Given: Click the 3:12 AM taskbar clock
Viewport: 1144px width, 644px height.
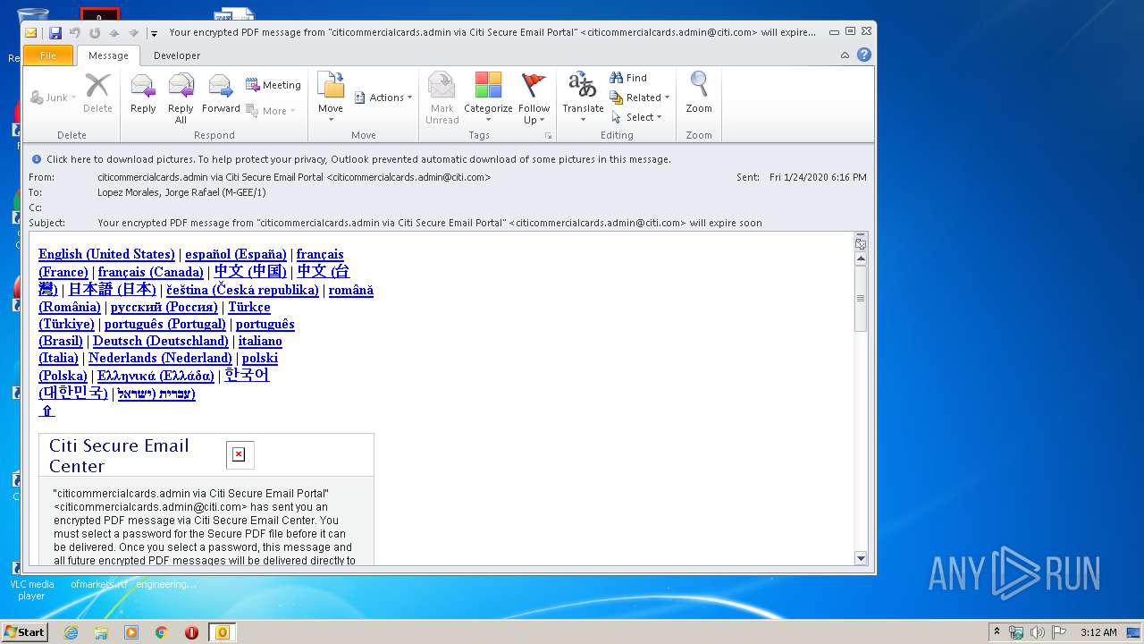Looking at the screenshot, I should click(1098, 632).
